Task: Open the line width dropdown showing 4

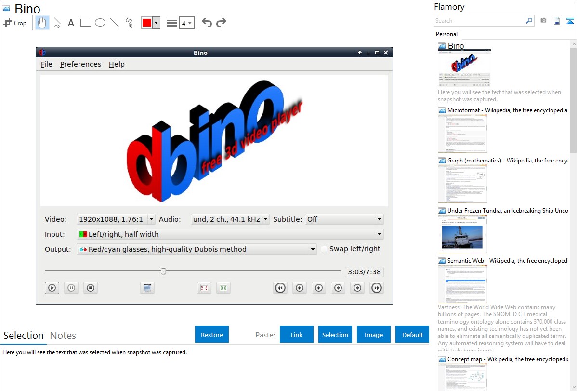Action: click(186, 23)
